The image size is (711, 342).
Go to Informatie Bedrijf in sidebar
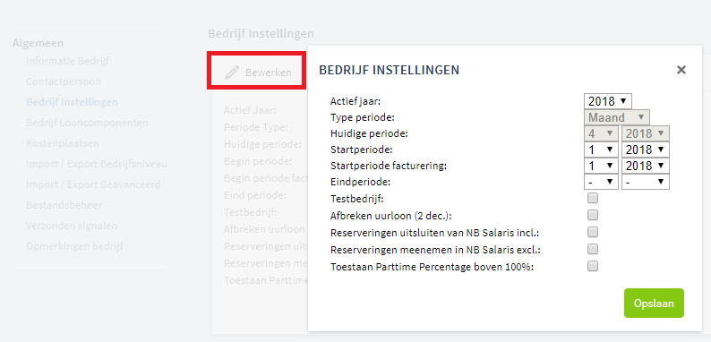(67, 61)
